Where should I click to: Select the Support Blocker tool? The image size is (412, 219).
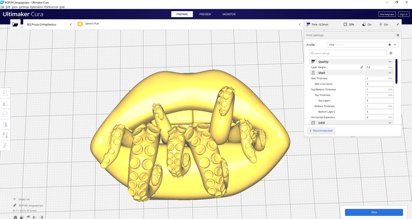pyautogui.click(x=5, y=146)
